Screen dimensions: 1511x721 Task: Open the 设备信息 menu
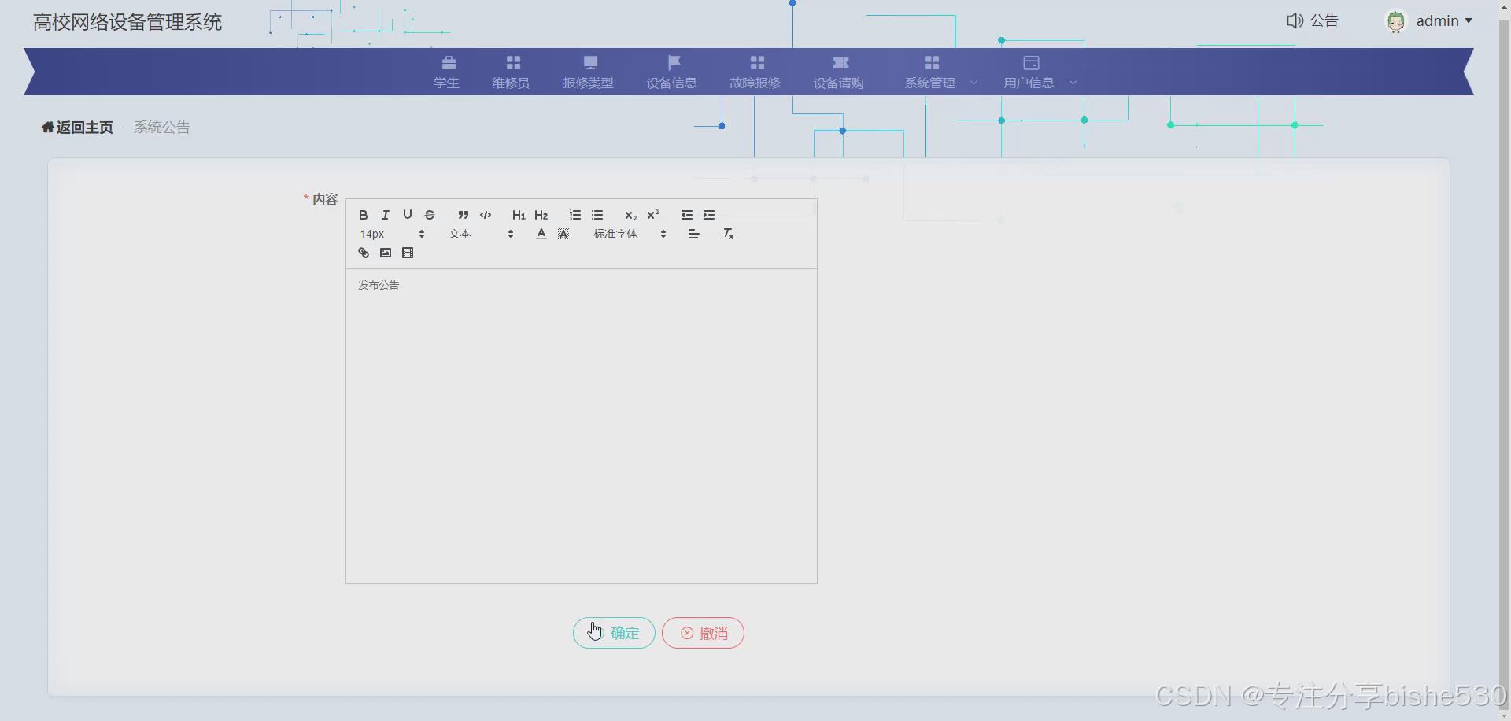pos(672,72)
